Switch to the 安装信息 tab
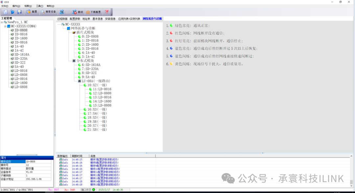Viewport: 355px width, 193px height. click(x=110, y=19)
